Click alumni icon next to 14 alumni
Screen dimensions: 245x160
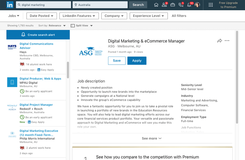[22, 64]
